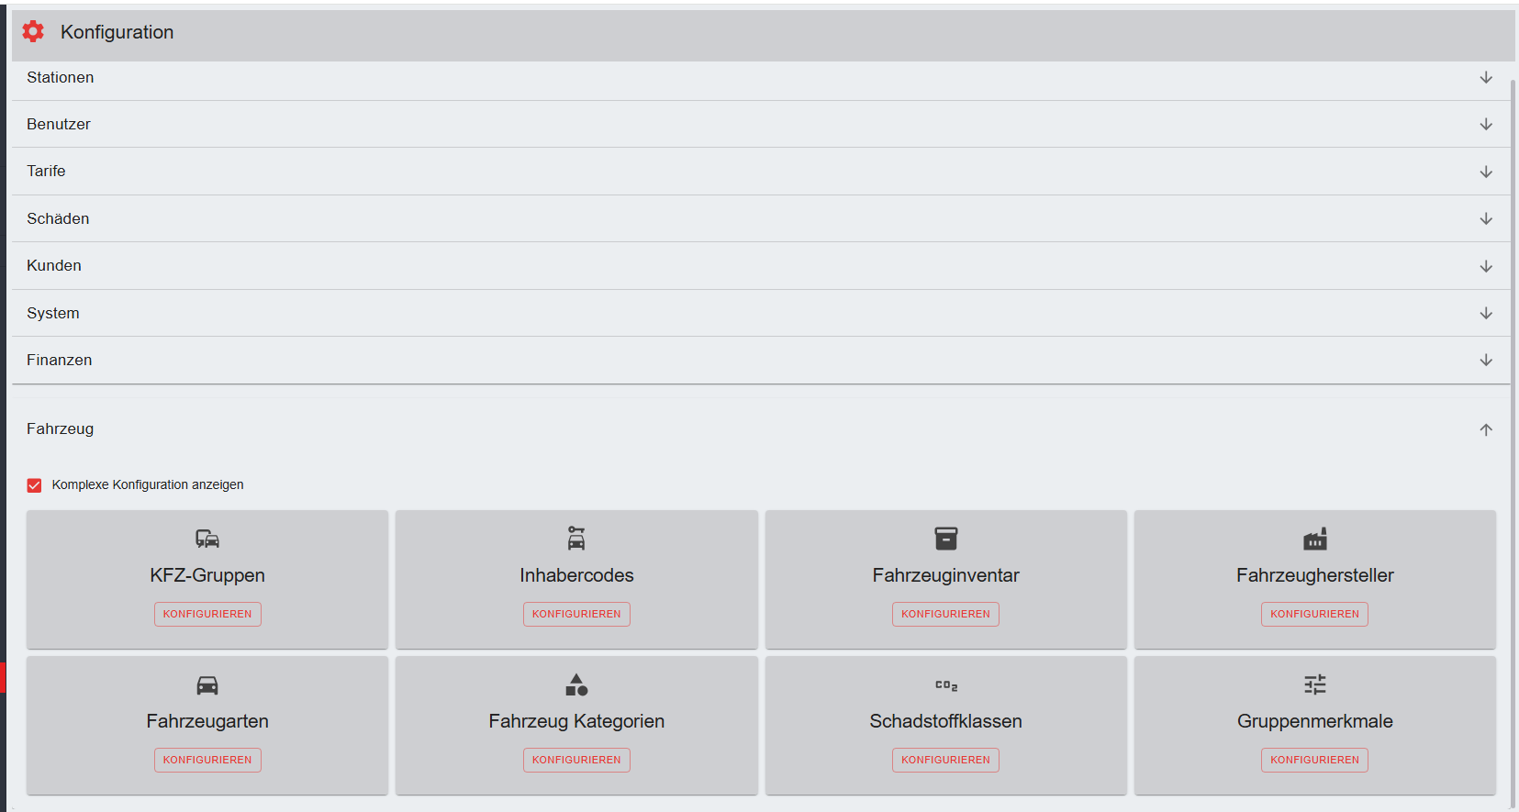Click the Fahrzeugarten car icon
This screenshot has width=1519, height=812.
(207, 684)
